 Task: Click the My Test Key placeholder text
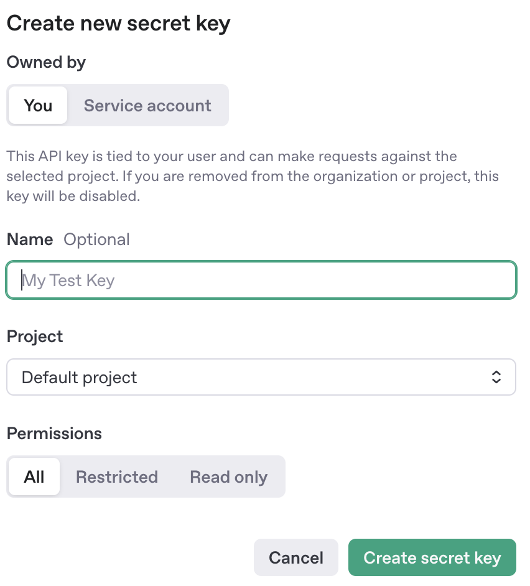(x=69, y=281)
